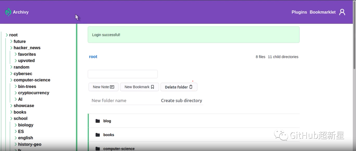Select computer-science in the sidebar tree
Screen dimensions: 356x151
click(32, 80)
